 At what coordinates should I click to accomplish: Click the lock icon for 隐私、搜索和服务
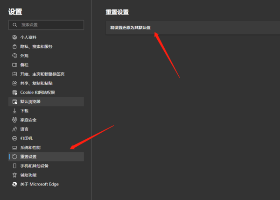(14, 46)
